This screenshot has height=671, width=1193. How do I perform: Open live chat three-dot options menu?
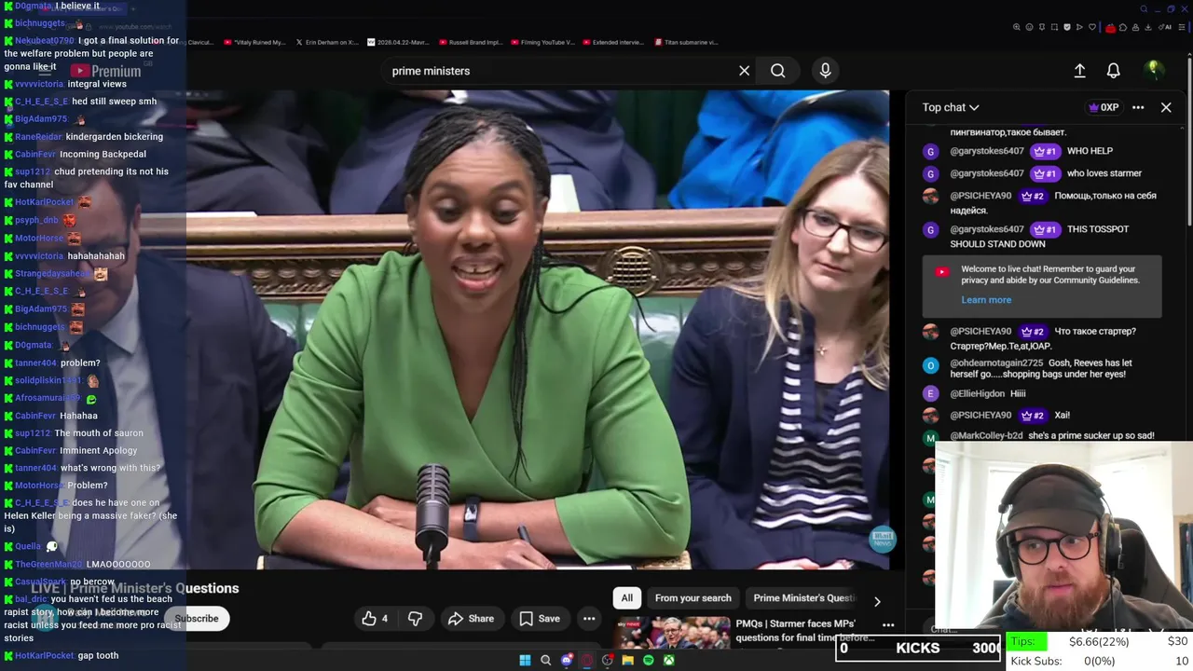click(1138, 107)
